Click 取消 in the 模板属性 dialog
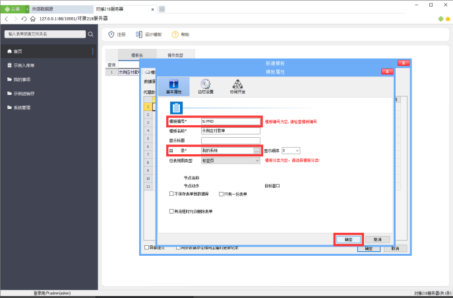The height and width of the screenshot is (298, 453). point(377,239)
